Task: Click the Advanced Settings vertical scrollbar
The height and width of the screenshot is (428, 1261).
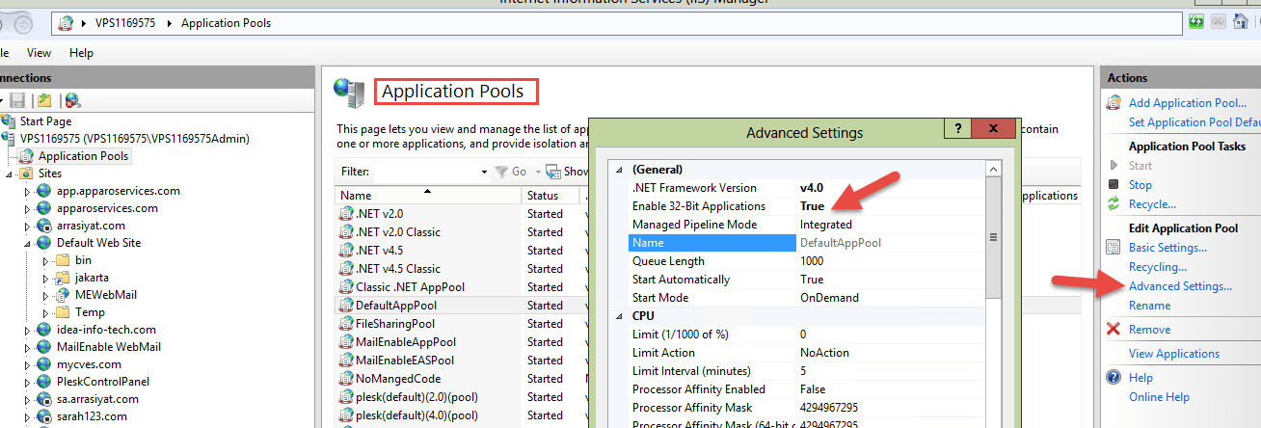Action: [993, 294]
